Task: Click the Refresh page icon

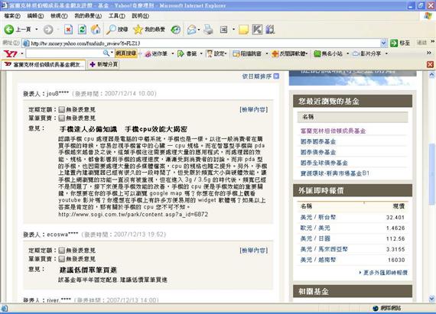Action: 82,30
